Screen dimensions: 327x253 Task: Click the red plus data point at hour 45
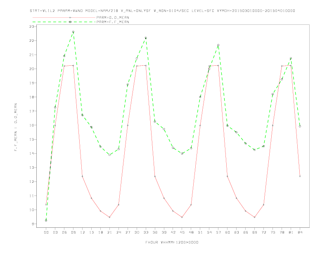(182, 217)
